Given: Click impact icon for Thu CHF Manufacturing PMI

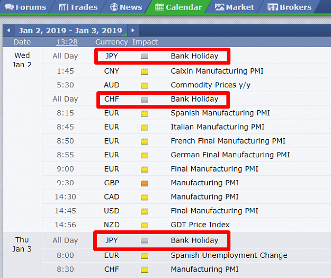Looking at the screenshot, I should click(x=145, y=270).
